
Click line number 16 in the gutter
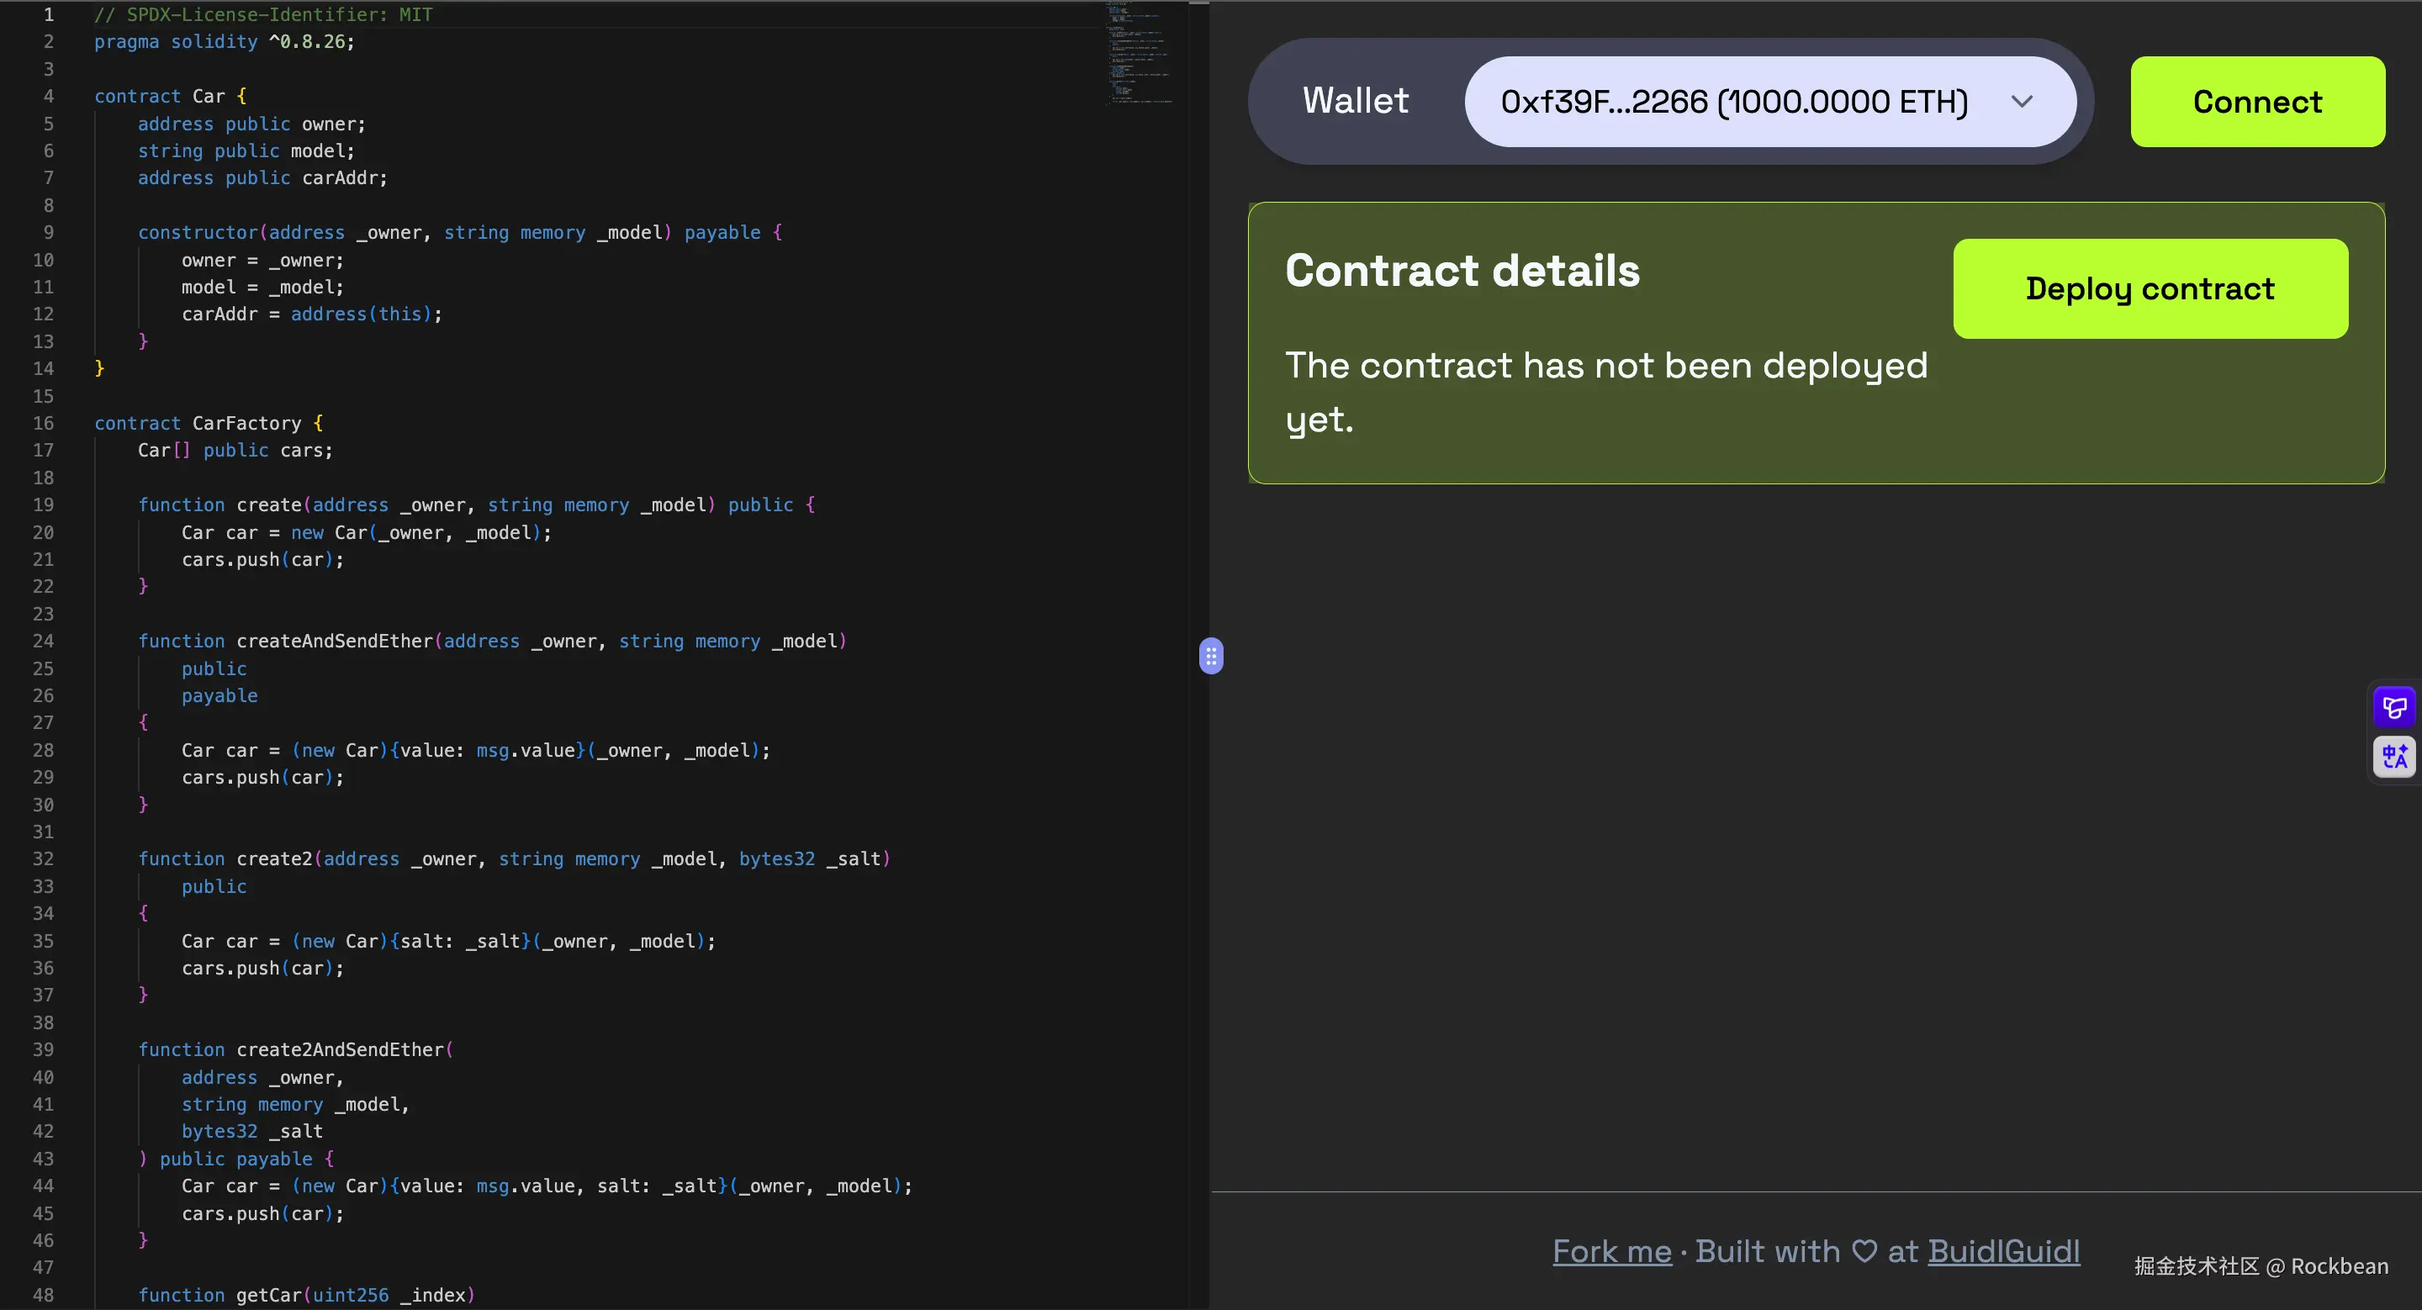(43, 423)
